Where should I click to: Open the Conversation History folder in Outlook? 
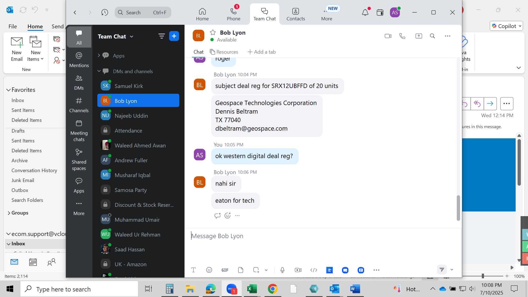34,170
